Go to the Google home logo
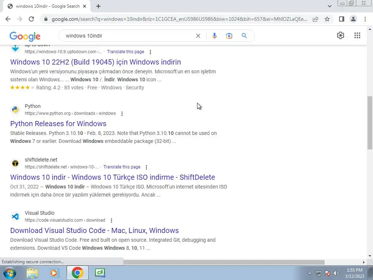Image resolution: width=373 pixels, height=280 pixels. coord(25,36)
